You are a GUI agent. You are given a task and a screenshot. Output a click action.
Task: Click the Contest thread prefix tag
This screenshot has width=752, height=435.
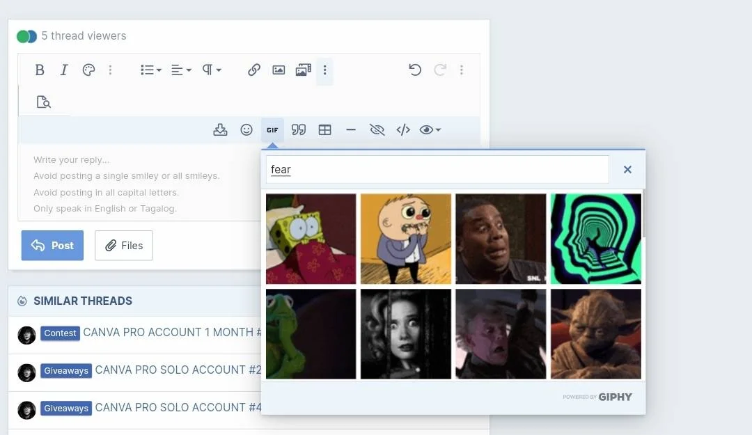tap(60, 333)
